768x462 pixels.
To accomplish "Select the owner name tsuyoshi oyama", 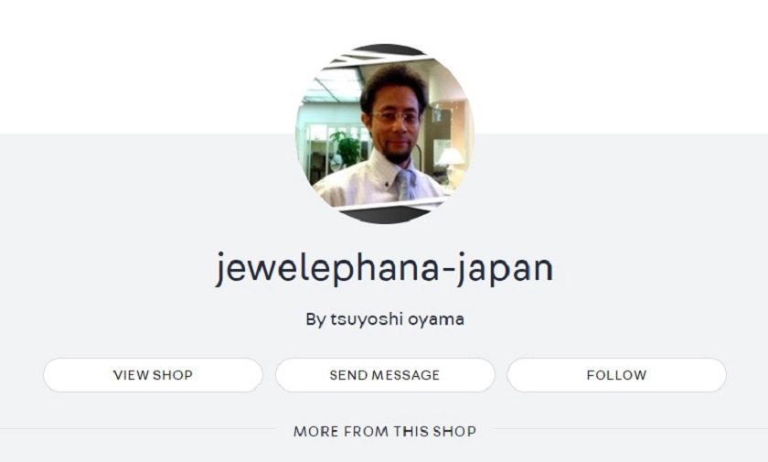I will pyautogui.click(x=397, y=319).
